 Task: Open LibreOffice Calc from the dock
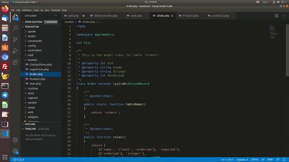(x=5, y=105)
